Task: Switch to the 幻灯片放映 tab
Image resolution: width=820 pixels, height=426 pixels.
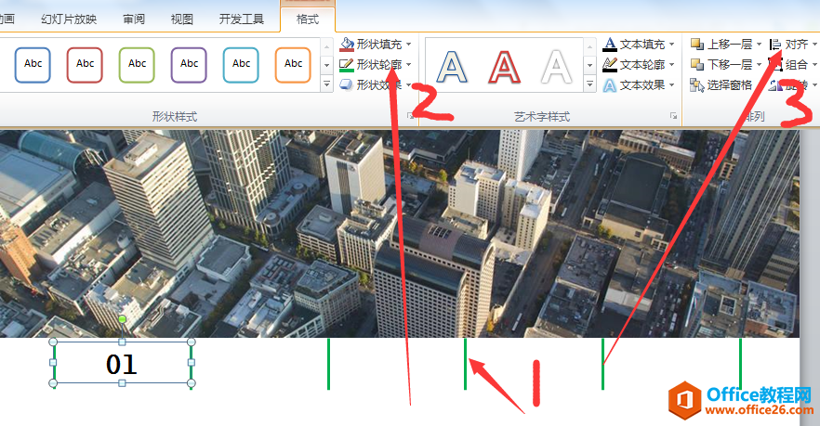Action: click(x=69, y=19)
